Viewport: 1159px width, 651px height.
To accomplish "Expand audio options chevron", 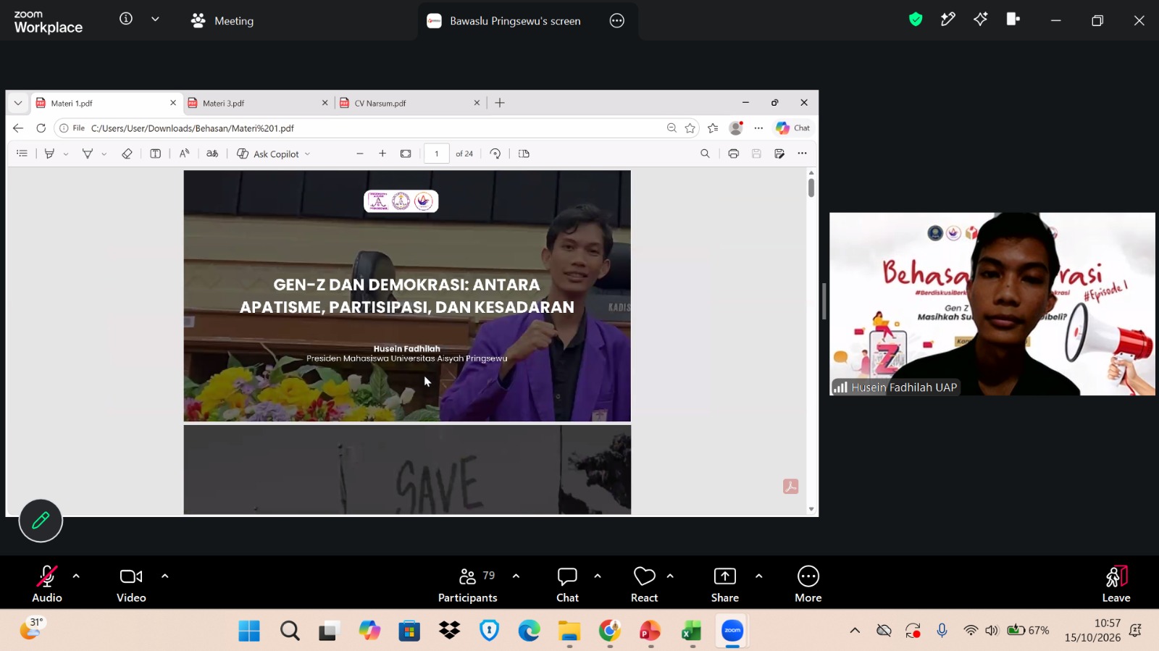I will (76, 576).
